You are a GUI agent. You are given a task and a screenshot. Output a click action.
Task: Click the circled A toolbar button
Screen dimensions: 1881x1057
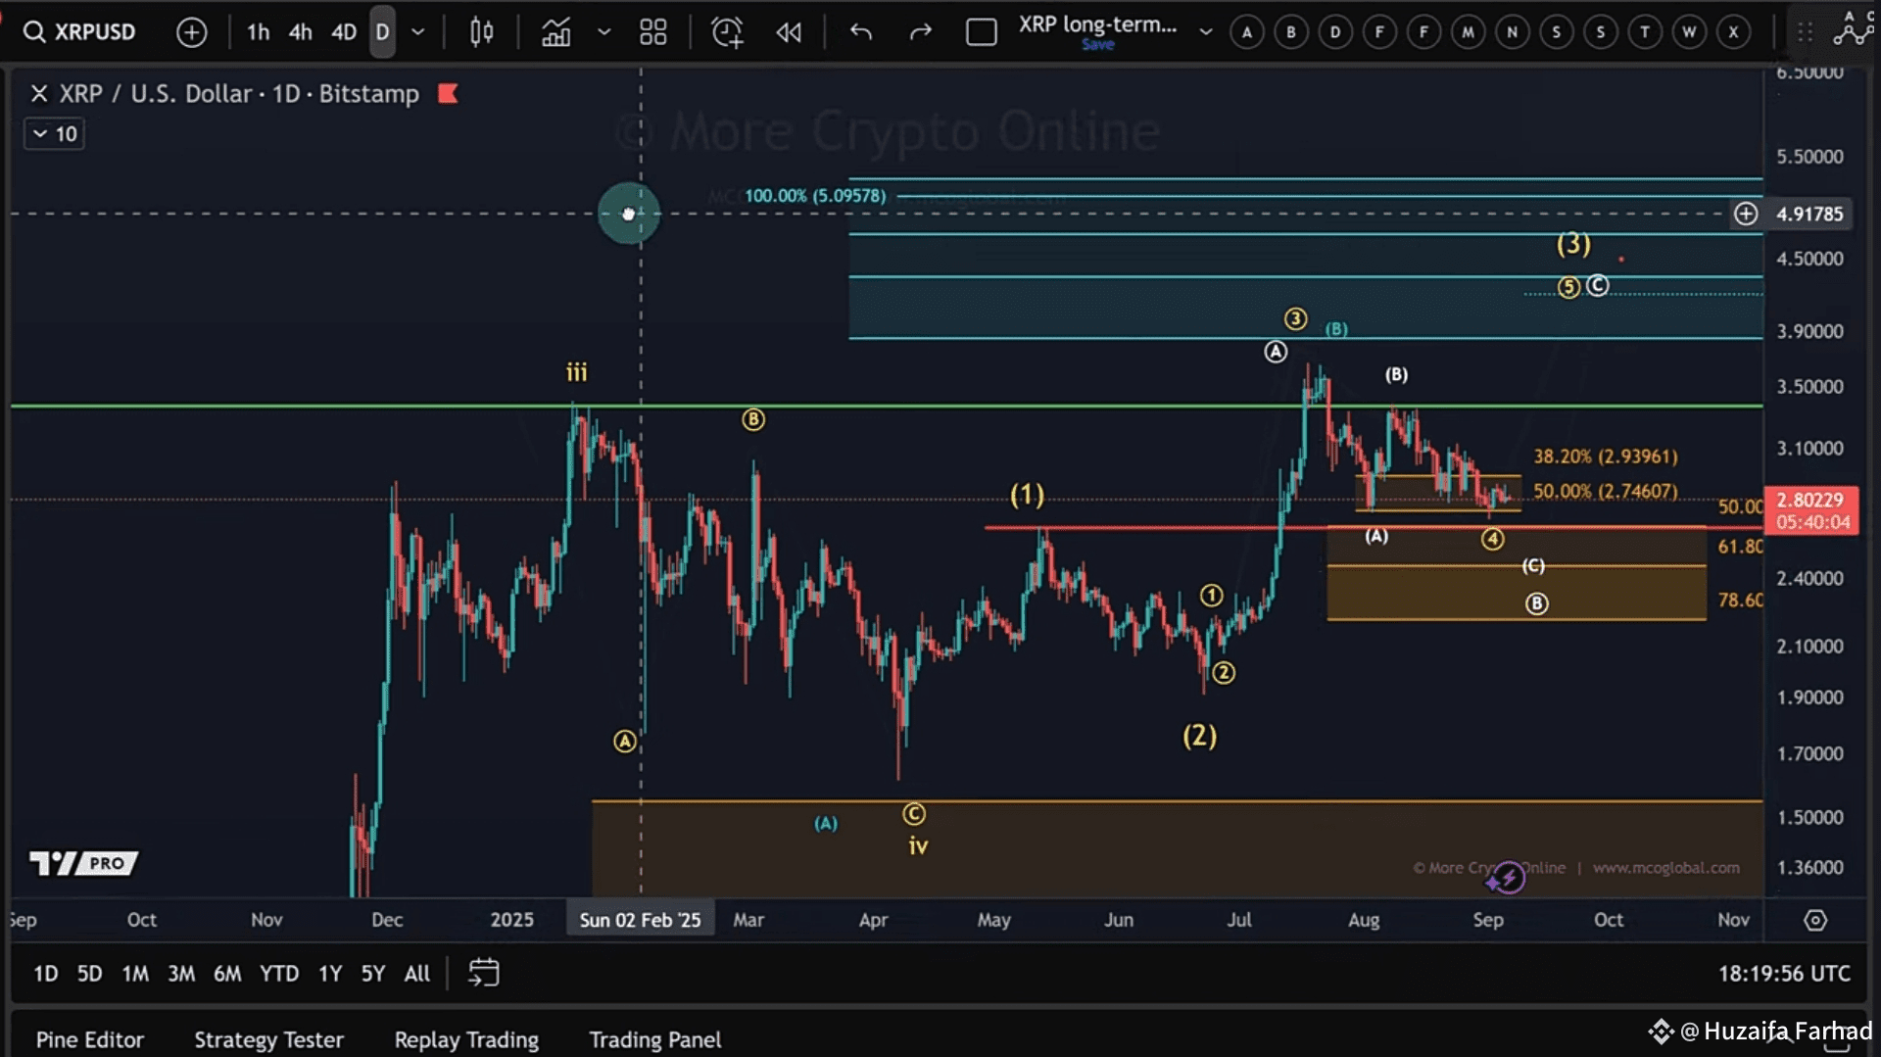(1246, 32)
